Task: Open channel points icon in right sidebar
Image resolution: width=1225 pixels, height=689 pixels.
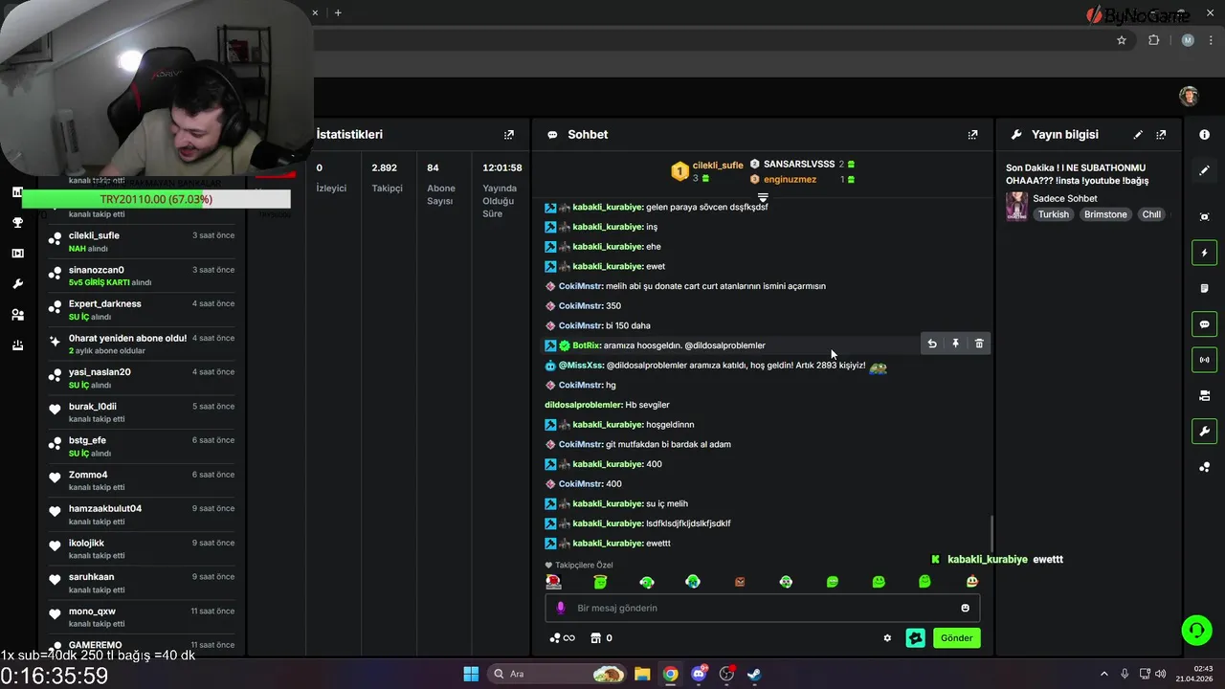Action: 1204,467
